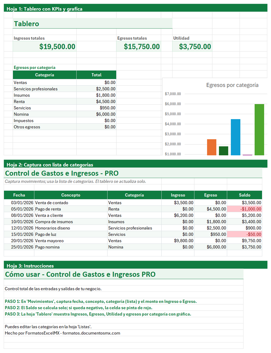Select the $9,750.00 saldo cell
This screenshot has width=271, height=353.
[245, 241]
